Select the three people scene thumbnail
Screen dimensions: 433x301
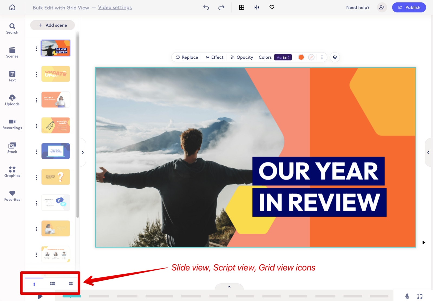tap(56, 254)
